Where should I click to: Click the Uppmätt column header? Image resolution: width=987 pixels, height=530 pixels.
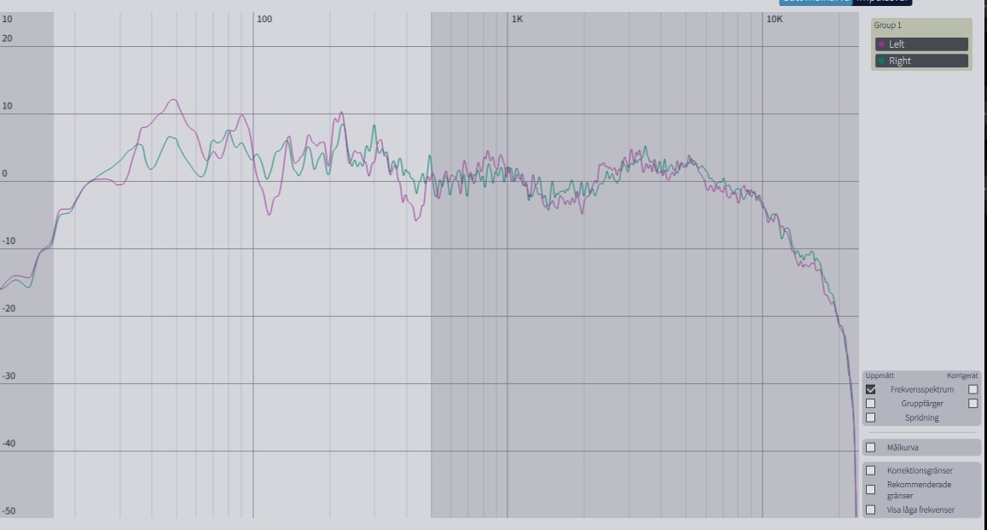pyautogui.click(x=880, y=376)
